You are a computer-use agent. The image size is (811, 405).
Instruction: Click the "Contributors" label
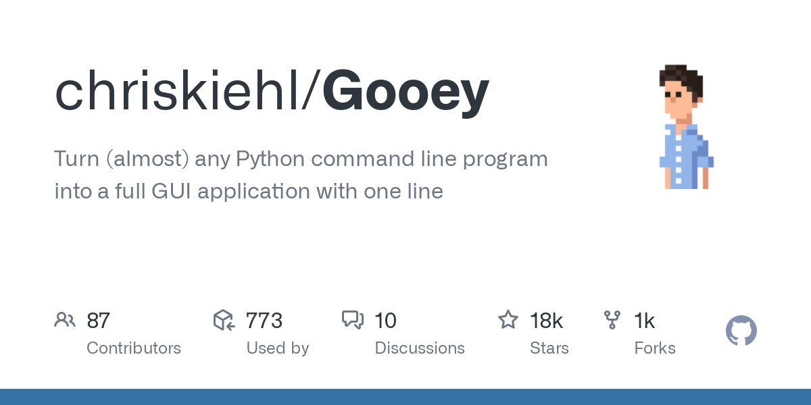(134, 348)
